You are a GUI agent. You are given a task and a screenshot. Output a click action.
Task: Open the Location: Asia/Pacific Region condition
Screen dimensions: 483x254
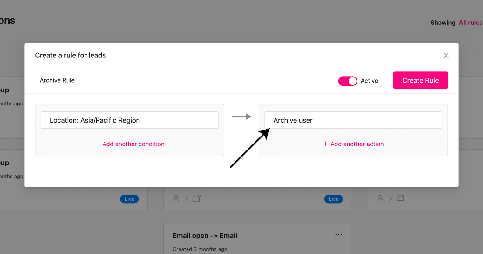[x=129, y=120]
